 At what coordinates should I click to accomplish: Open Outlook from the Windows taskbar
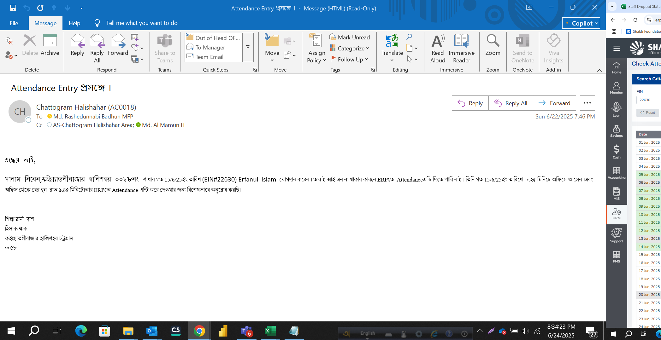[152, 331]
